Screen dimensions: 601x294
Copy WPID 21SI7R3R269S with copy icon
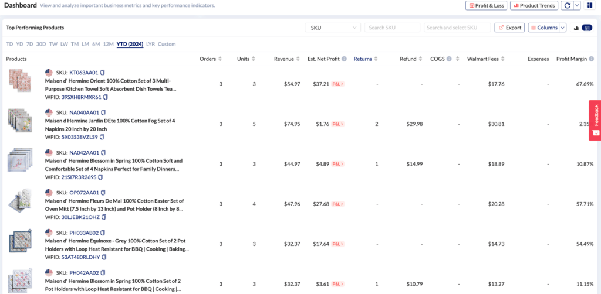[x=100, y=177]
